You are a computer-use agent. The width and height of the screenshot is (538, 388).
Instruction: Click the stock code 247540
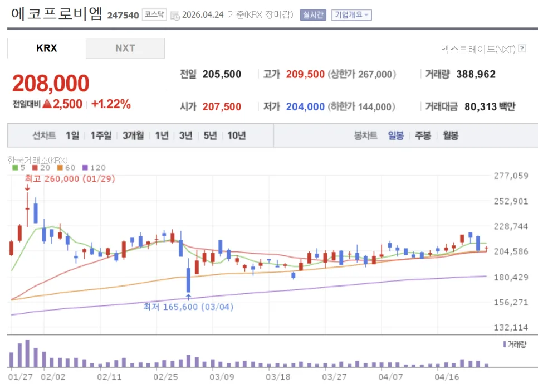tap(123, 16)
